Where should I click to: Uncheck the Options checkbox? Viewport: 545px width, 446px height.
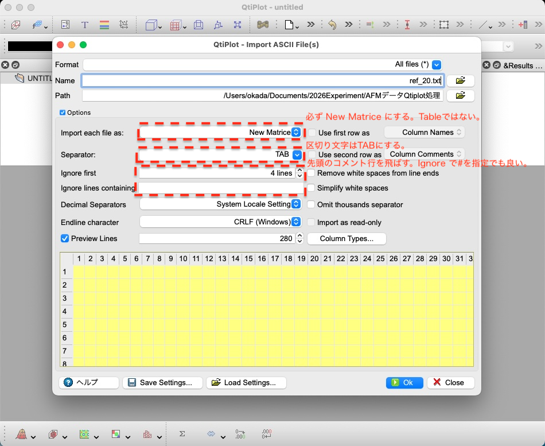[x=63, y=113]
